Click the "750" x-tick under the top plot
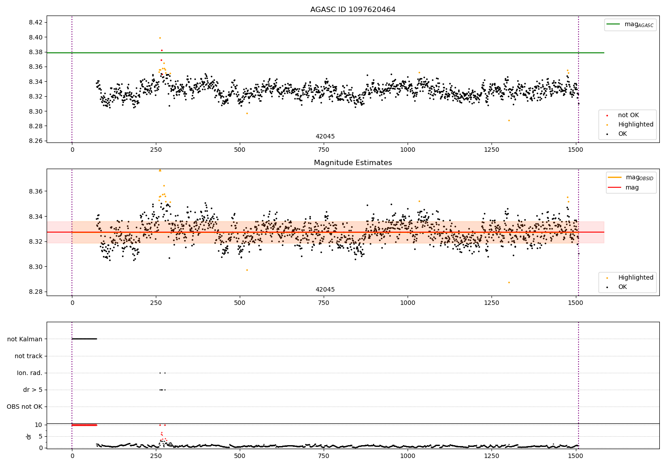 pos(324,150)
